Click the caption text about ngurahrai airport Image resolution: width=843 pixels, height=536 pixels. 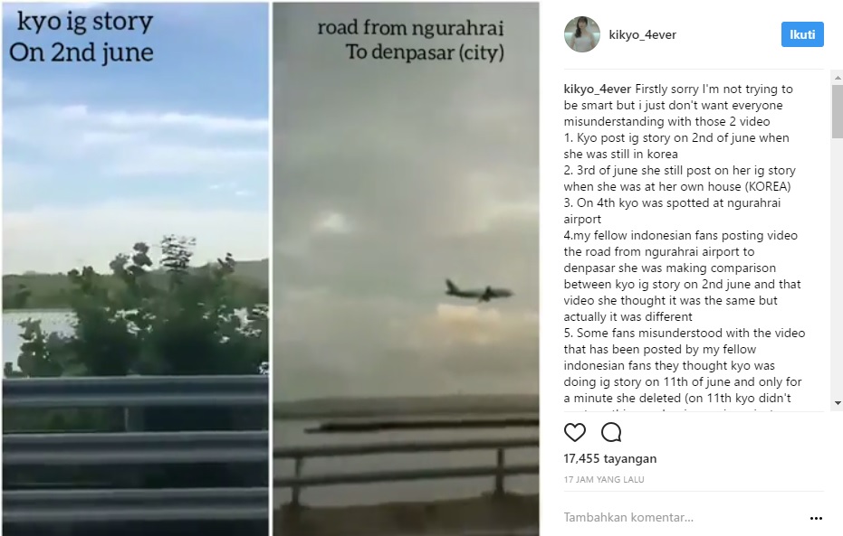pyautogui.click(x=672, y=211)
